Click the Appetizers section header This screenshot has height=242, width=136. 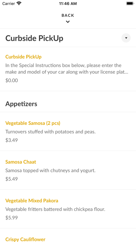point(21,104)
